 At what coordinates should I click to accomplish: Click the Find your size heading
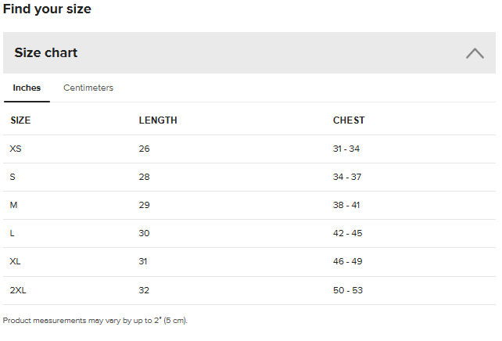tap(47, 9)
